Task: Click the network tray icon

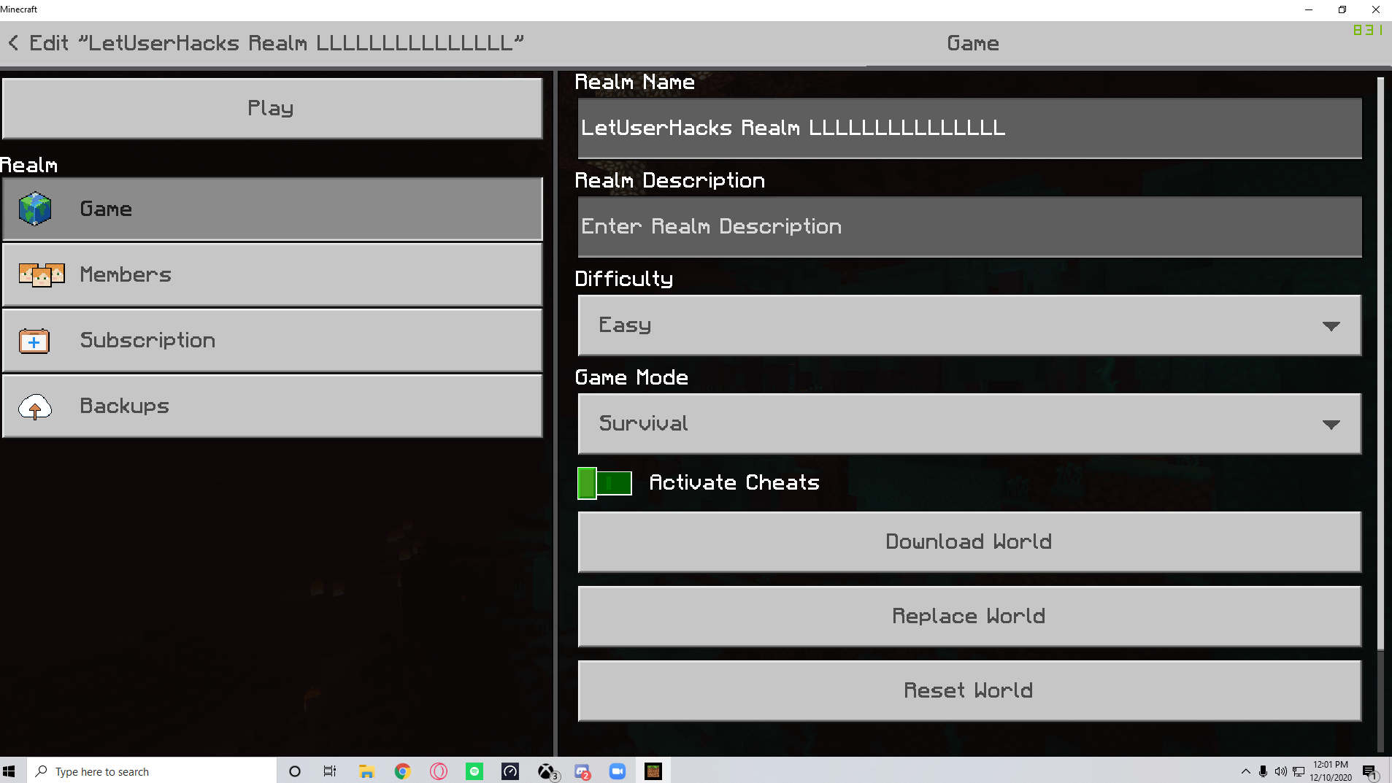Action: pyautogui.click(x=1299, y=771)
